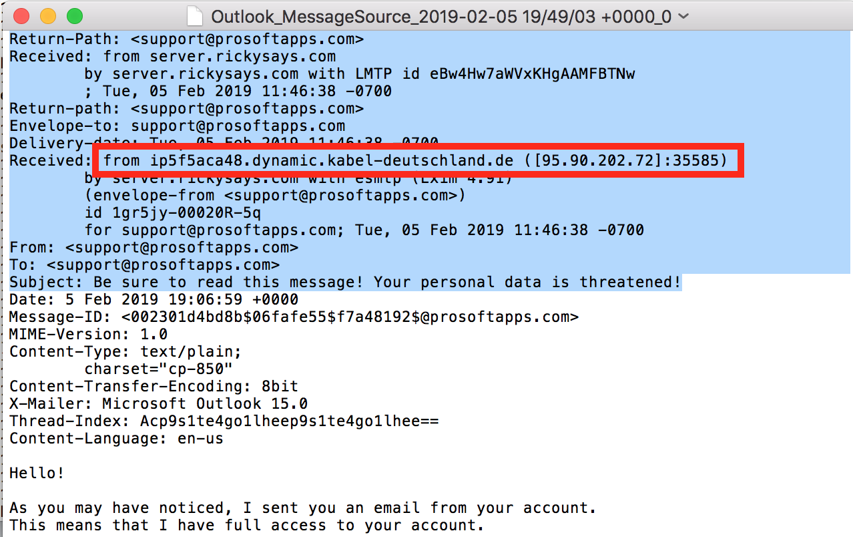
Task: Click the Thread-Index header line
Action: click(224, 421)
